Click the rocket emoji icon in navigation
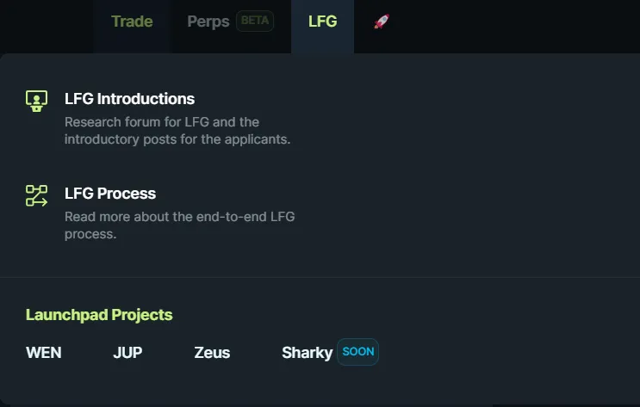 382,22
